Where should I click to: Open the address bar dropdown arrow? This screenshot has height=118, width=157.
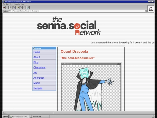click(146, 11)
